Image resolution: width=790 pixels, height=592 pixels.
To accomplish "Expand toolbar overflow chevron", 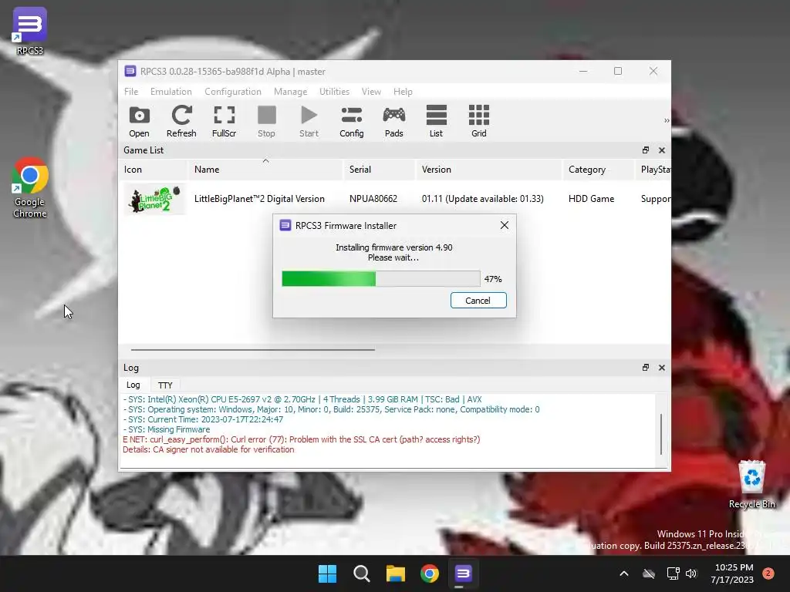I will 667,121.
